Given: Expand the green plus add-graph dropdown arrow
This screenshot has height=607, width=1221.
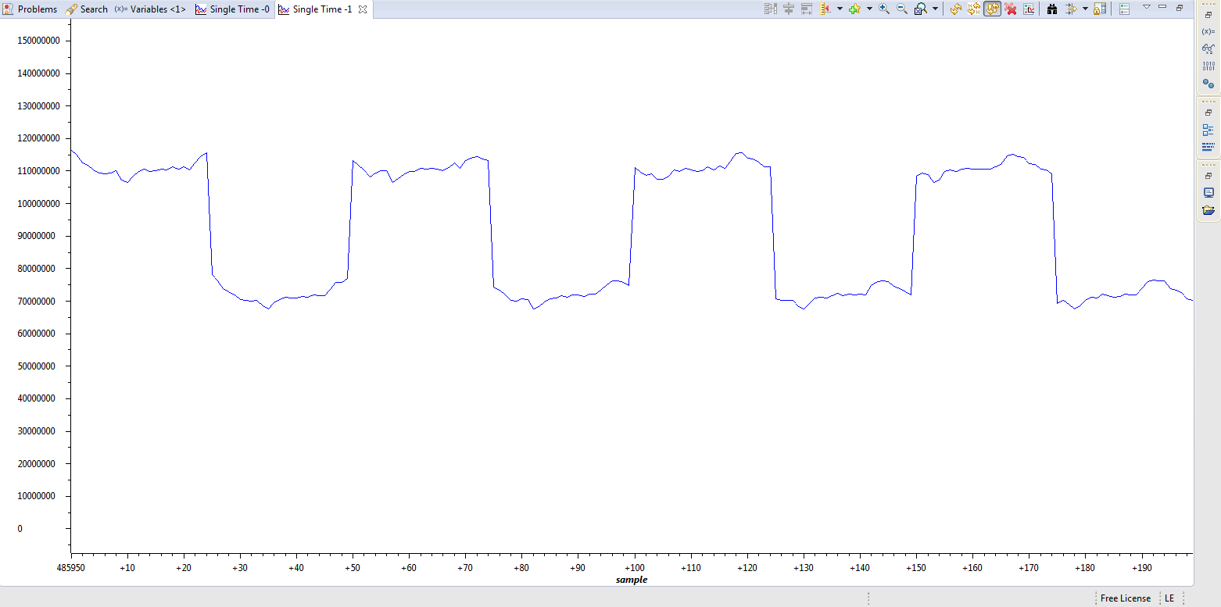Looking at the screenshot, I should tap(869, 9).
